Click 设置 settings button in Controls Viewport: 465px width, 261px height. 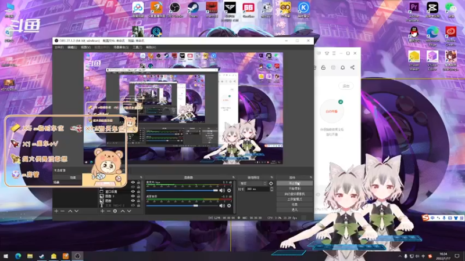[295, 205]
